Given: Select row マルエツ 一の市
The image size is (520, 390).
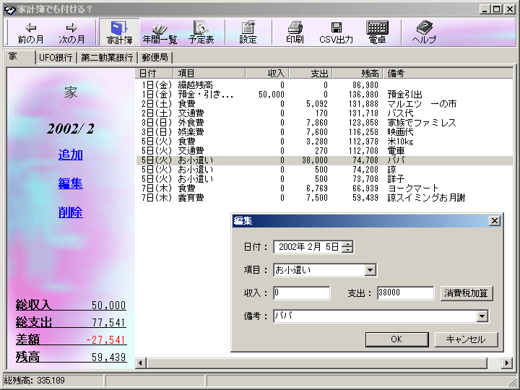Looking at the screenshot, I should (x=324, y=104).
